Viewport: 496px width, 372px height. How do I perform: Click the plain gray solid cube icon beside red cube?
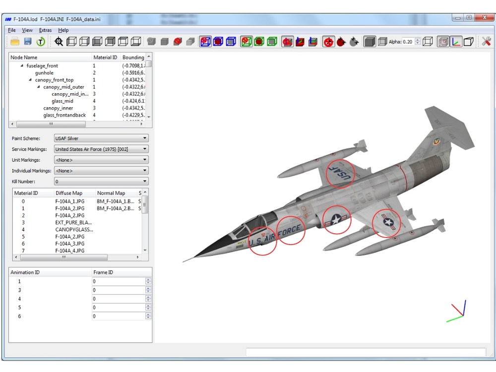[165, 42]
